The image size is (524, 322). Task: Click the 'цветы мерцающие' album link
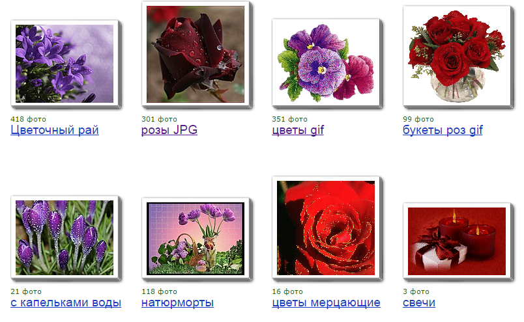click(x=326, y=302)
